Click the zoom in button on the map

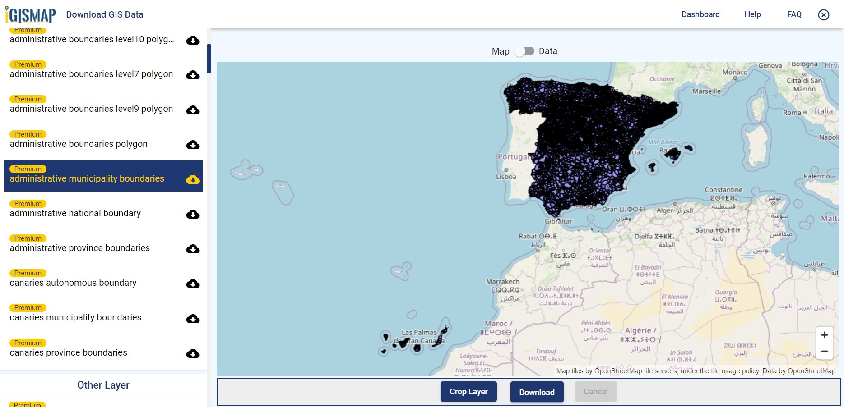[x=824, y=334]
